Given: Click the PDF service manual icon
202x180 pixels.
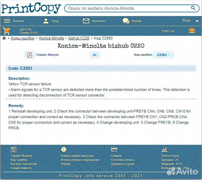Looking at the screenshot, I should point(30,55).
